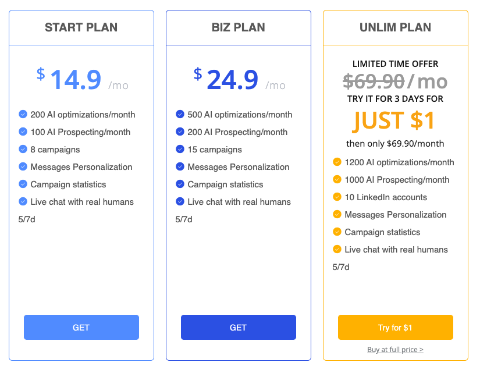Click the orange checkmark beside 10 LinkedIn accounts
The image size is (480, 373).
coord(337,197)
